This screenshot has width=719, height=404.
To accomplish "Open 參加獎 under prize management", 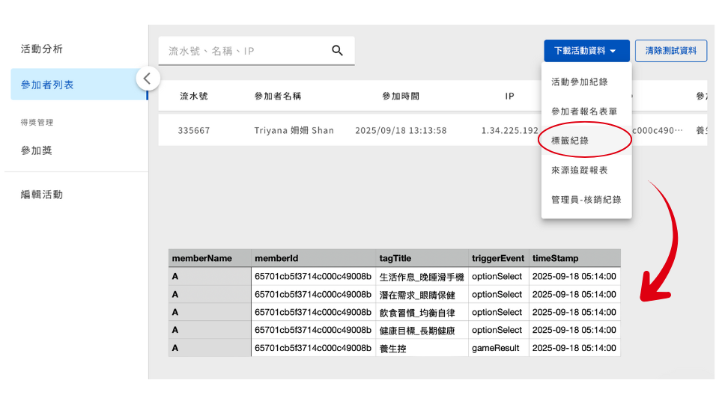I will point(37,150).
